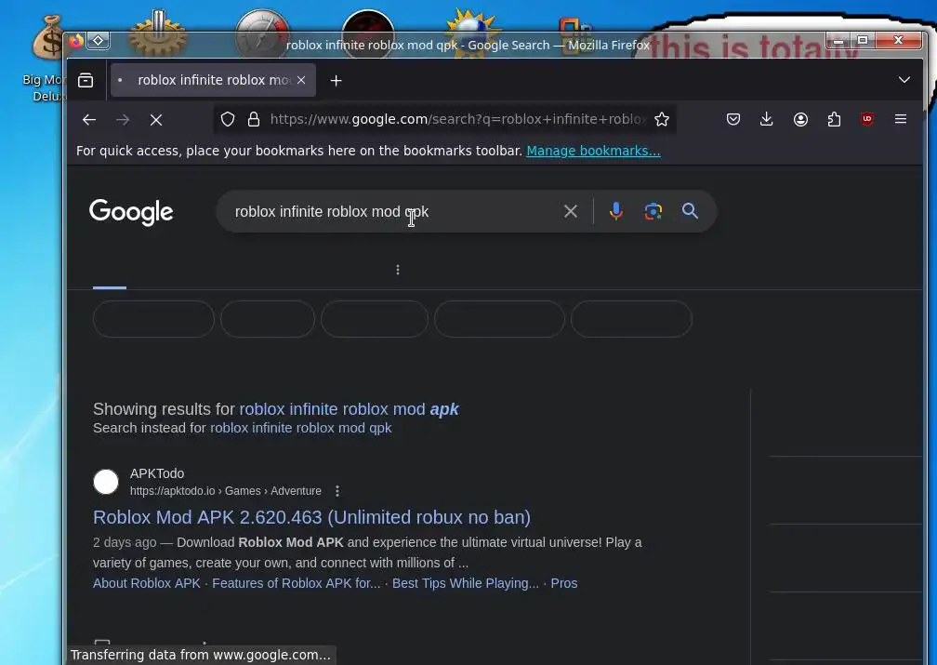Click the Manage bookmarks link
The height and width of the screenshot is (665, 937).
point(593,151)
